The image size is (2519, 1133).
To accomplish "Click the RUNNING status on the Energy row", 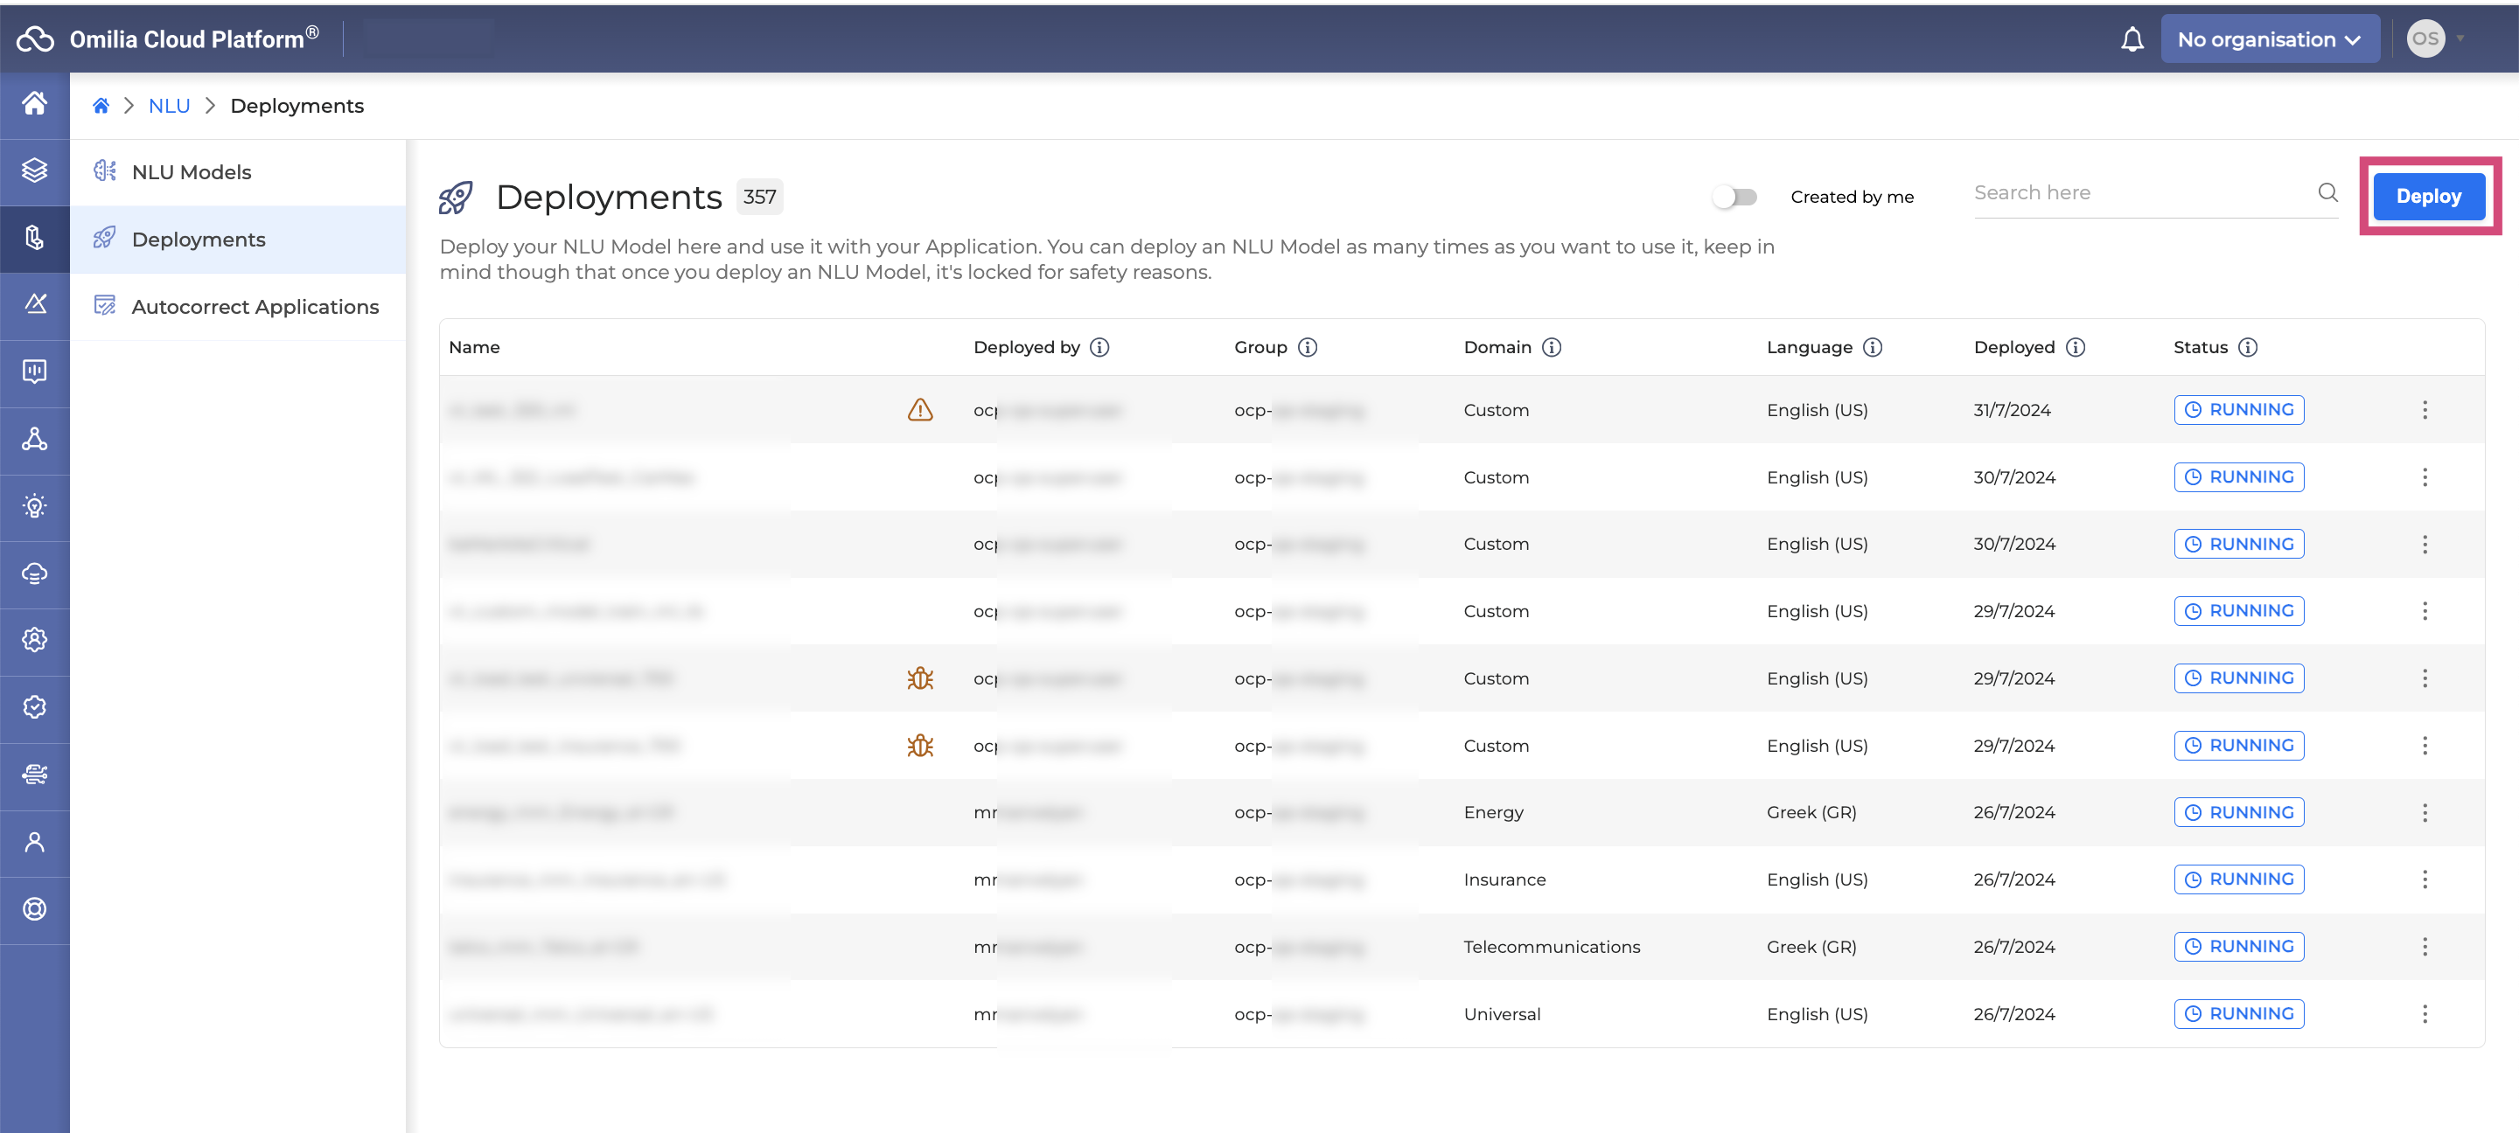I will pos(2238,812).
